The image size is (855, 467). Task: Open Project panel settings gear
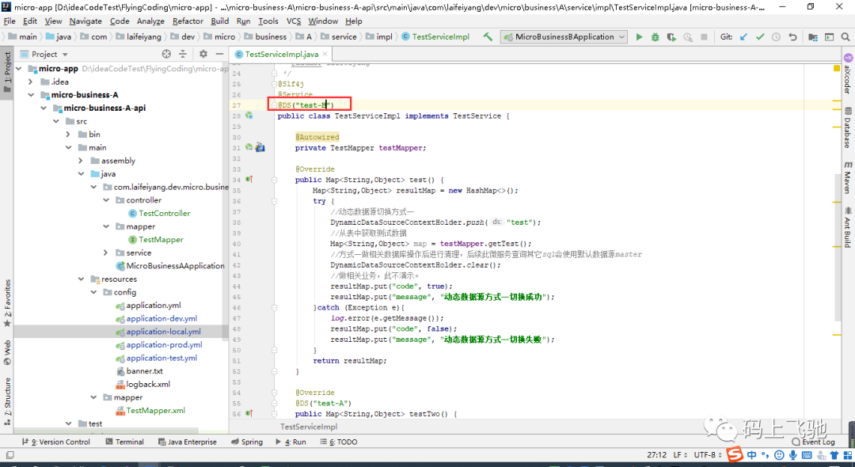coord(203,54)
